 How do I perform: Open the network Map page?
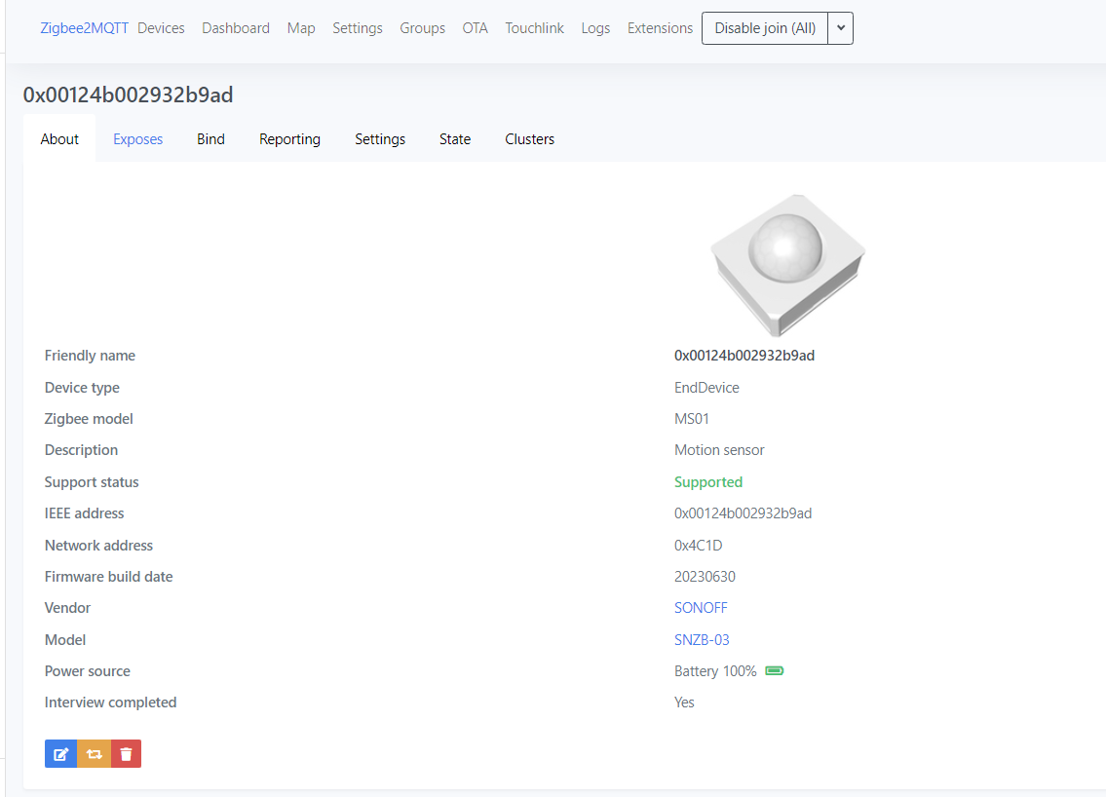click(301, 28)
